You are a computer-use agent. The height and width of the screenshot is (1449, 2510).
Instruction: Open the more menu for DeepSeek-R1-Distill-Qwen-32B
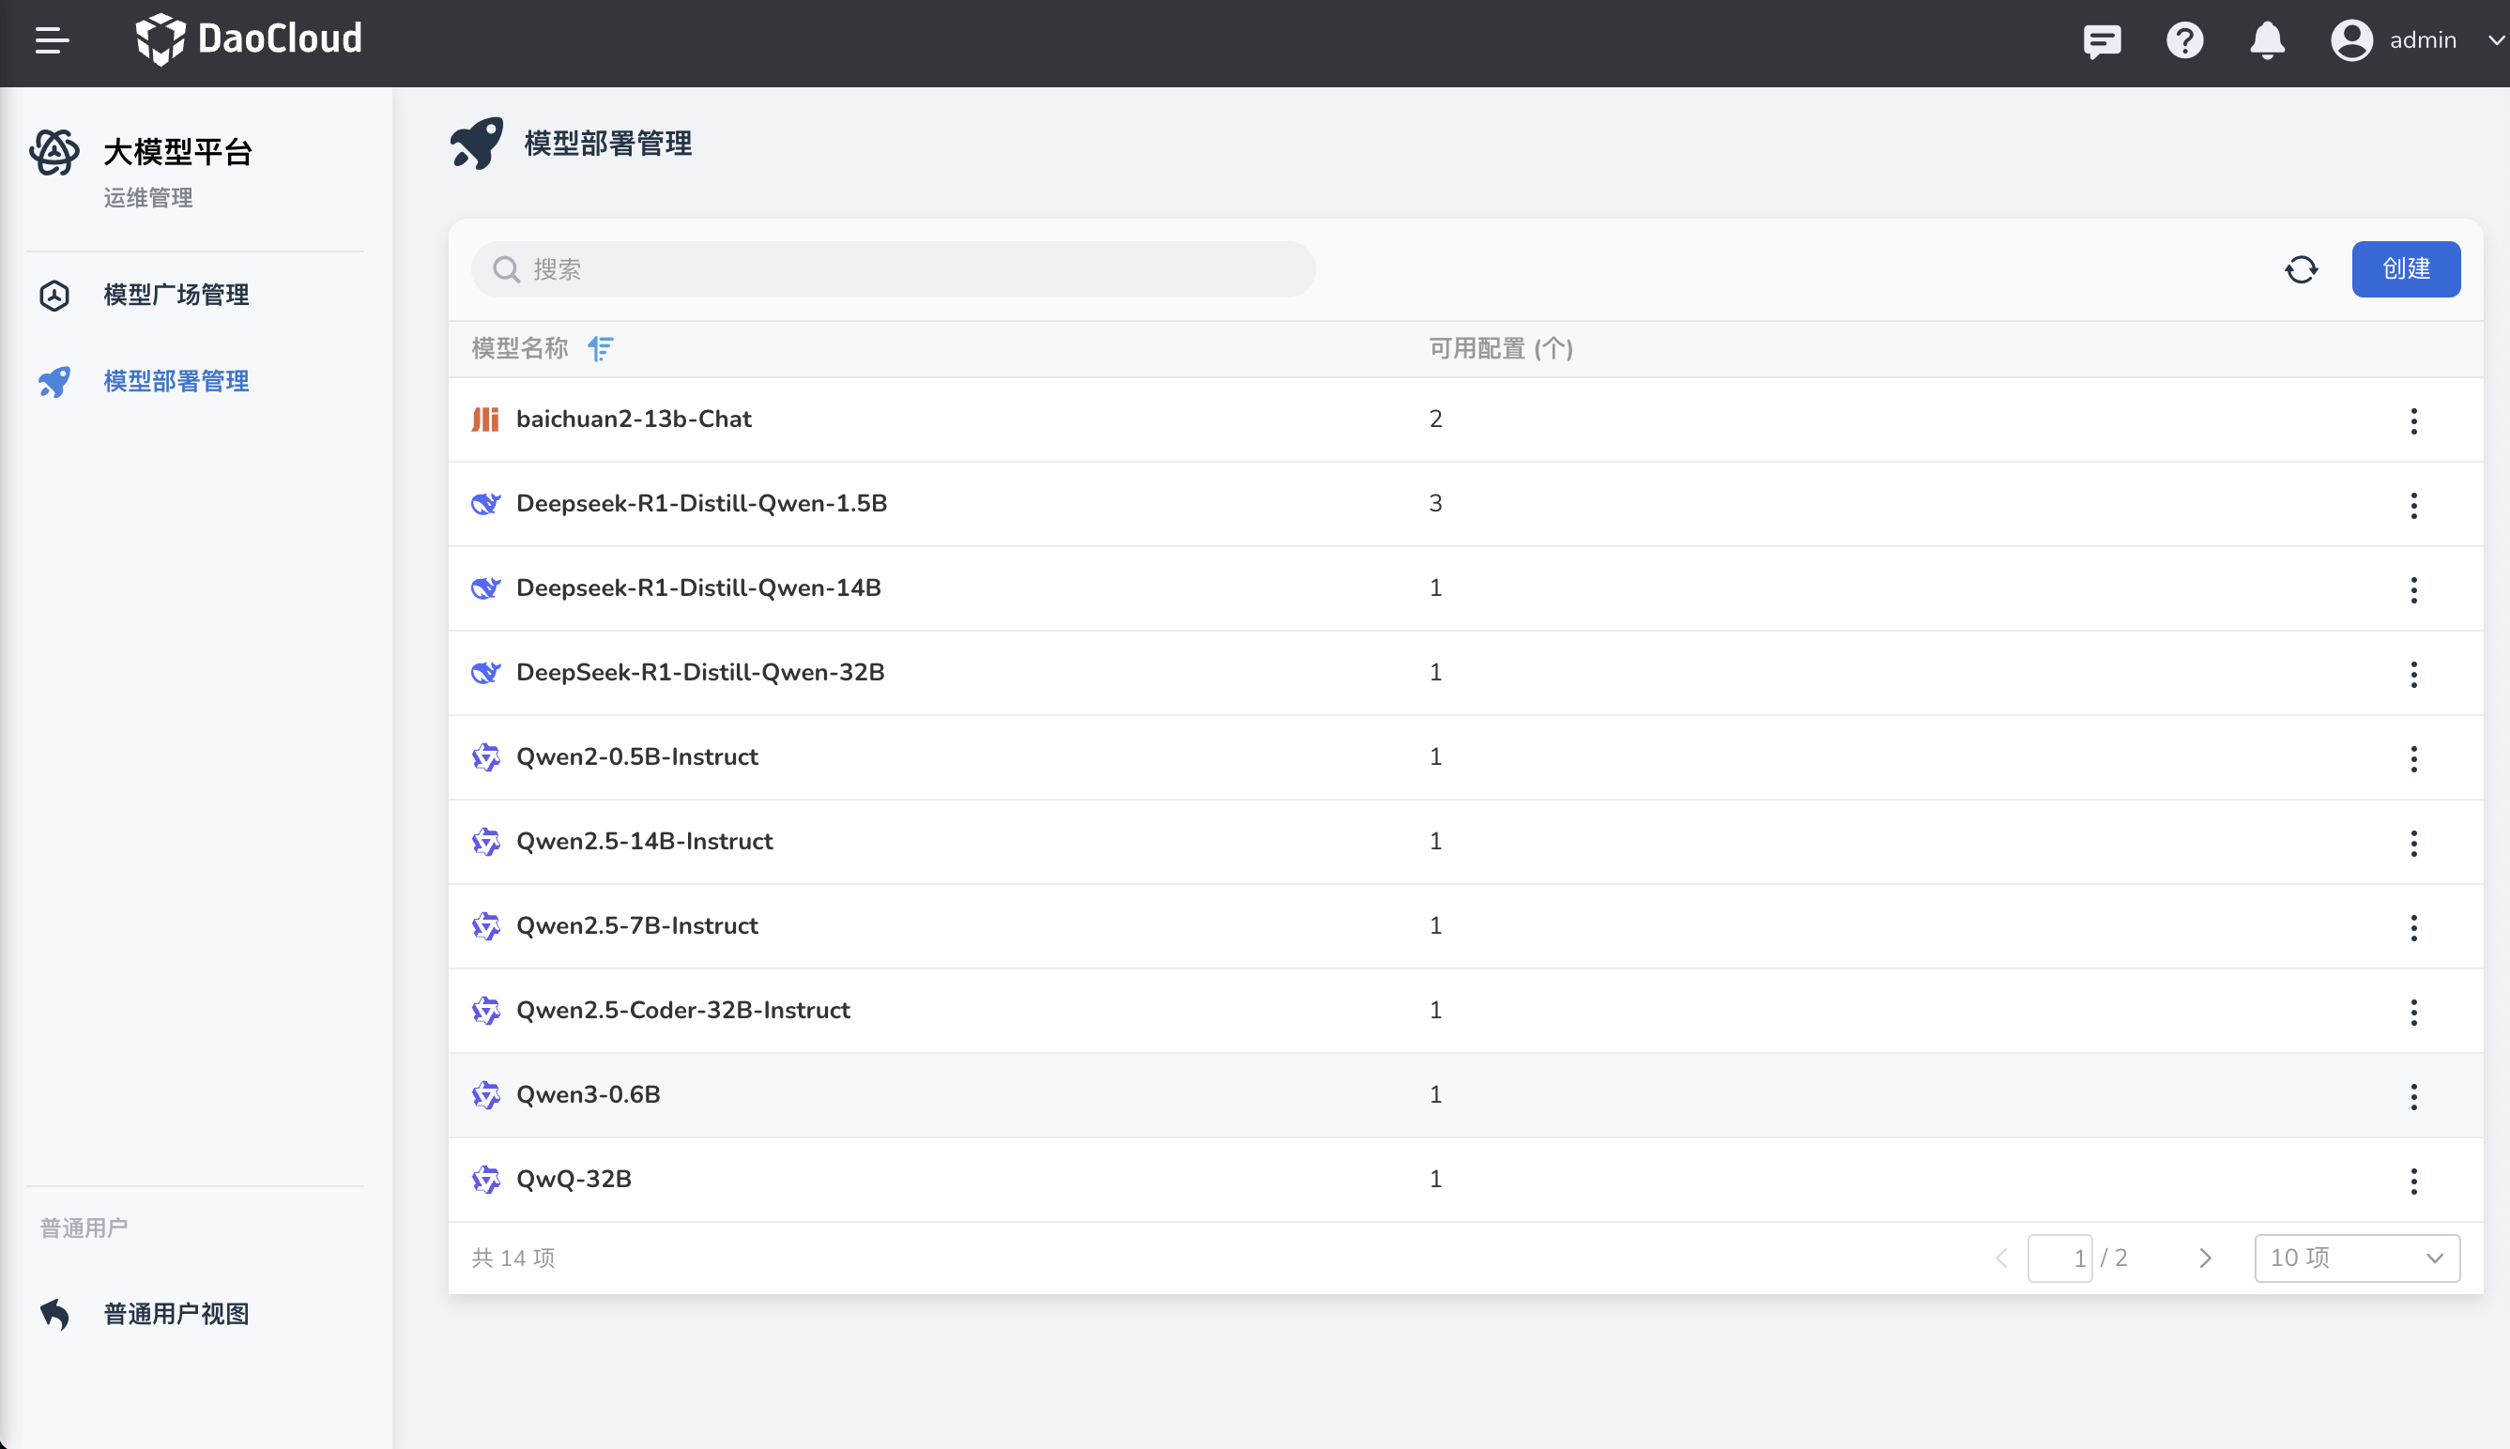coord(2413,674)
